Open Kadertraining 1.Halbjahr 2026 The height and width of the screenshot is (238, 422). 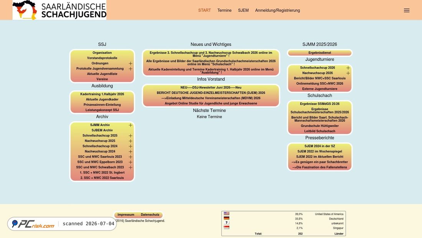point(102,94)
